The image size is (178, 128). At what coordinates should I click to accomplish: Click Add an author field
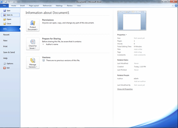[x=140, y=81]
